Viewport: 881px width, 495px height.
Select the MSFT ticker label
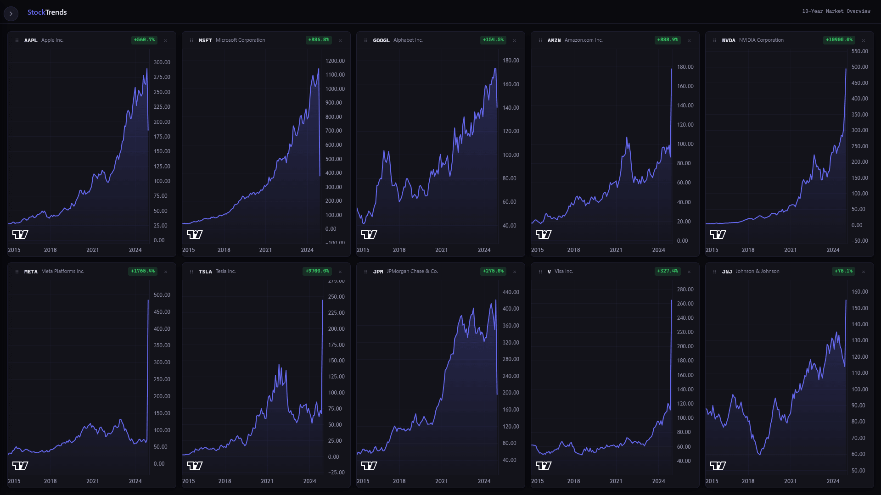tap(205, 40)
